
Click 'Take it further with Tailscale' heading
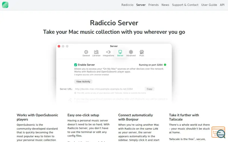[x=184, y=117]
